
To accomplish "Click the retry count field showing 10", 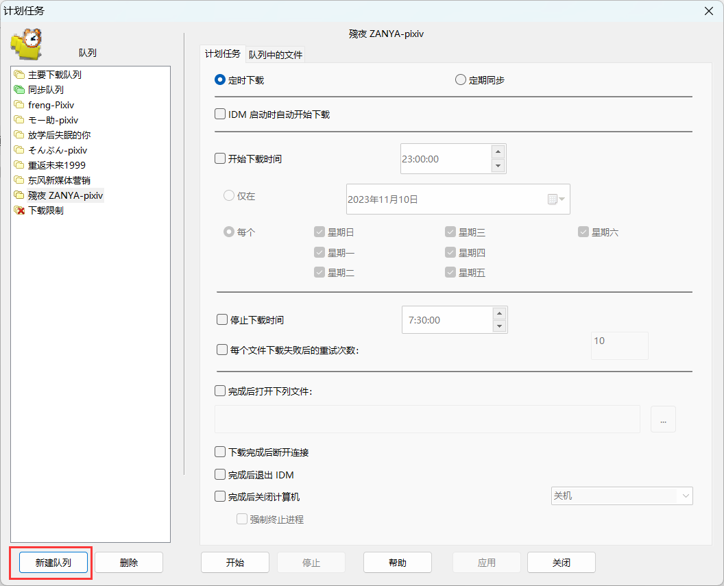I will coord(620,345).
